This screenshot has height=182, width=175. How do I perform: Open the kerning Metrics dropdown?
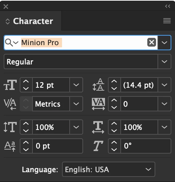[76, 104]
